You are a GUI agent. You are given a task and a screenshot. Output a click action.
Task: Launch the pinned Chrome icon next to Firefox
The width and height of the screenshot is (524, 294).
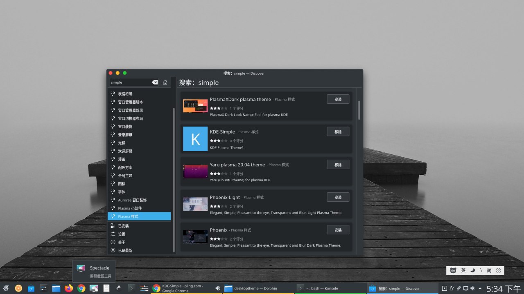click(81, 288)
